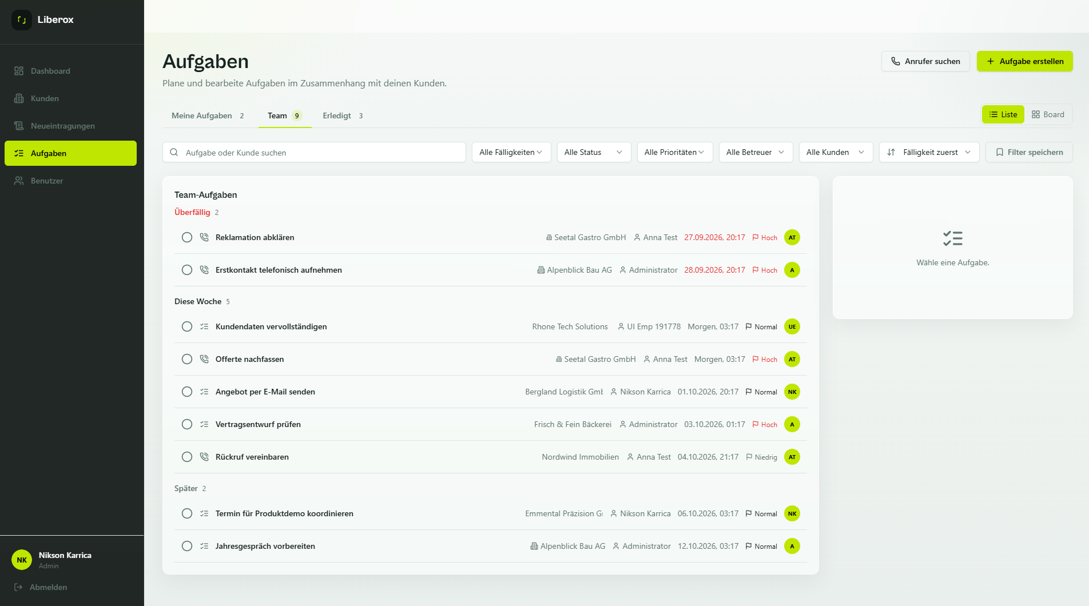Click AT avatar on Offerte nachfassen row
The height and width of the screenshot is (606, 1089).
pos(792,359)
